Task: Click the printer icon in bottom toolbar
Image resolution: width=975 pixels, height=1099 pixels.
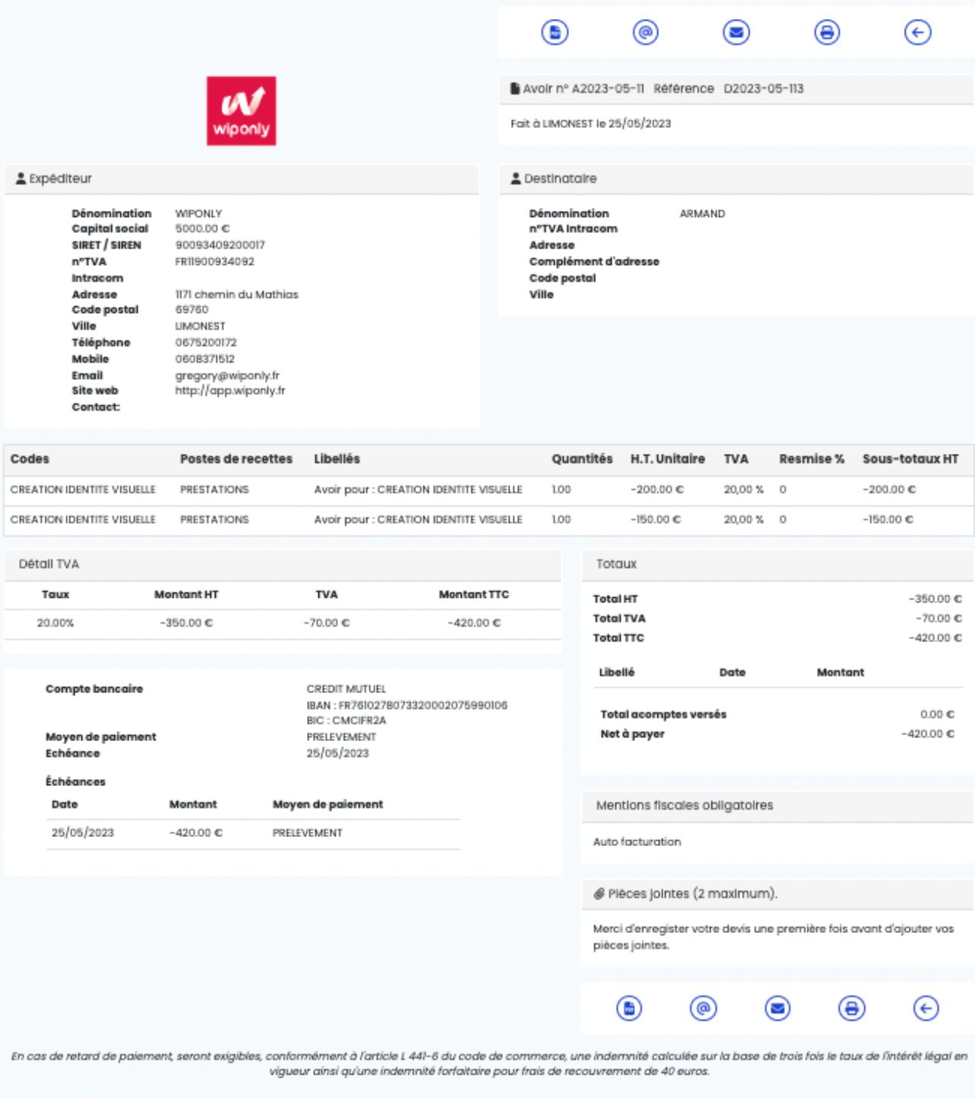Action: [852, 1008]
